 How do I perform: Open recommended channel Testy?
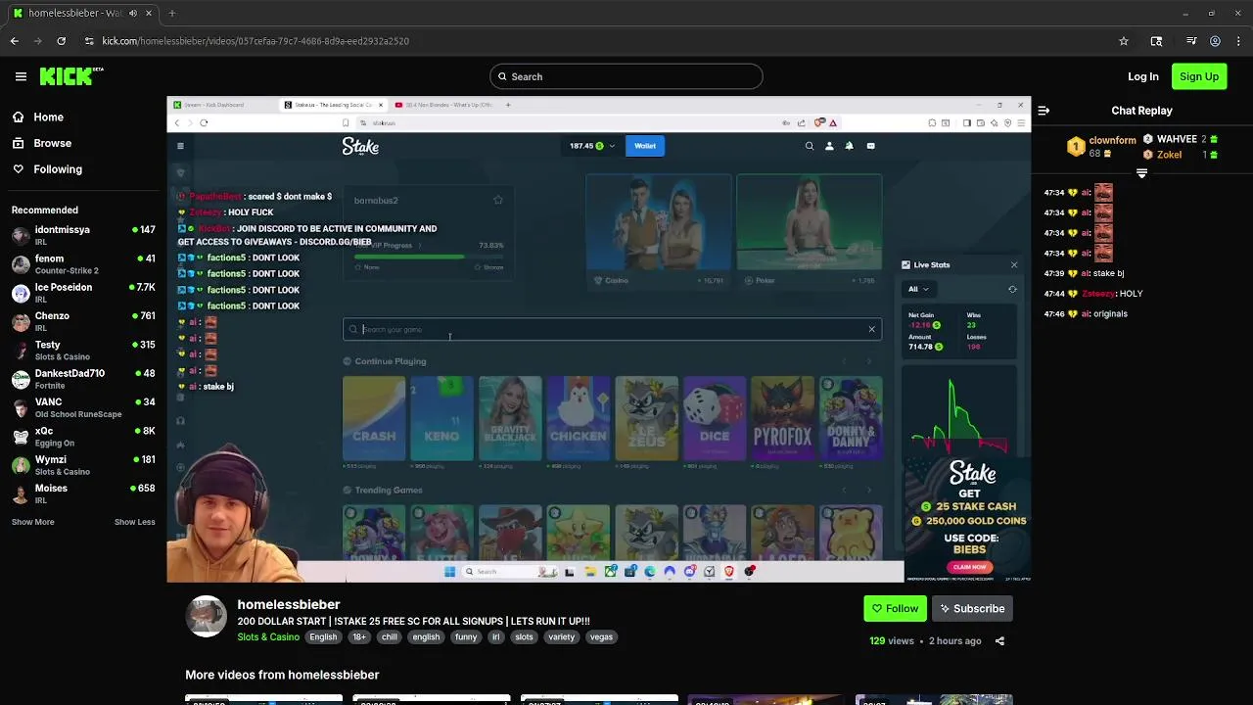coord(83,351)
